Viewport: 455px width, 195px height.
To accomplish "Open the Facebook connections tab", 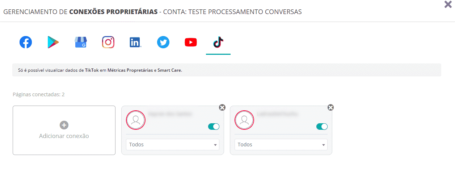I will (26, 43).
